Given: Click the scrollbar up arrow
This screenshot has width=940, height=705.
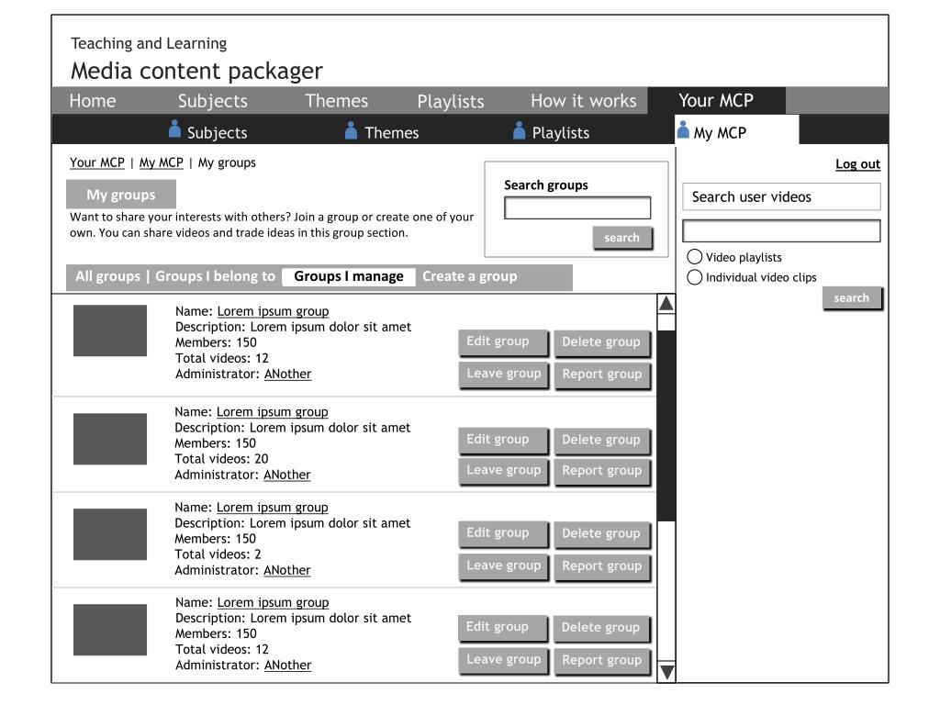Looking at the screenshot, I should click(666, 304).
